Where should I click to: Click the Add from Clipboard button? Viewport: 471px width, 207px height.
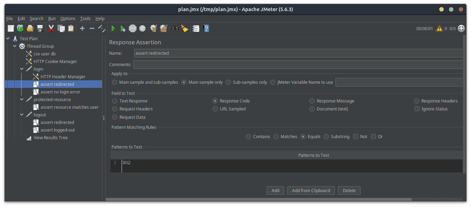[x=311, y=190]
